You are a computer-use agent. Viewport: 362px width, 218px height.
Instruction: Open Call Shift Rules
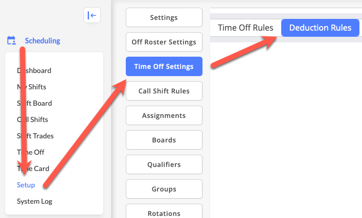tap(164, 91)
